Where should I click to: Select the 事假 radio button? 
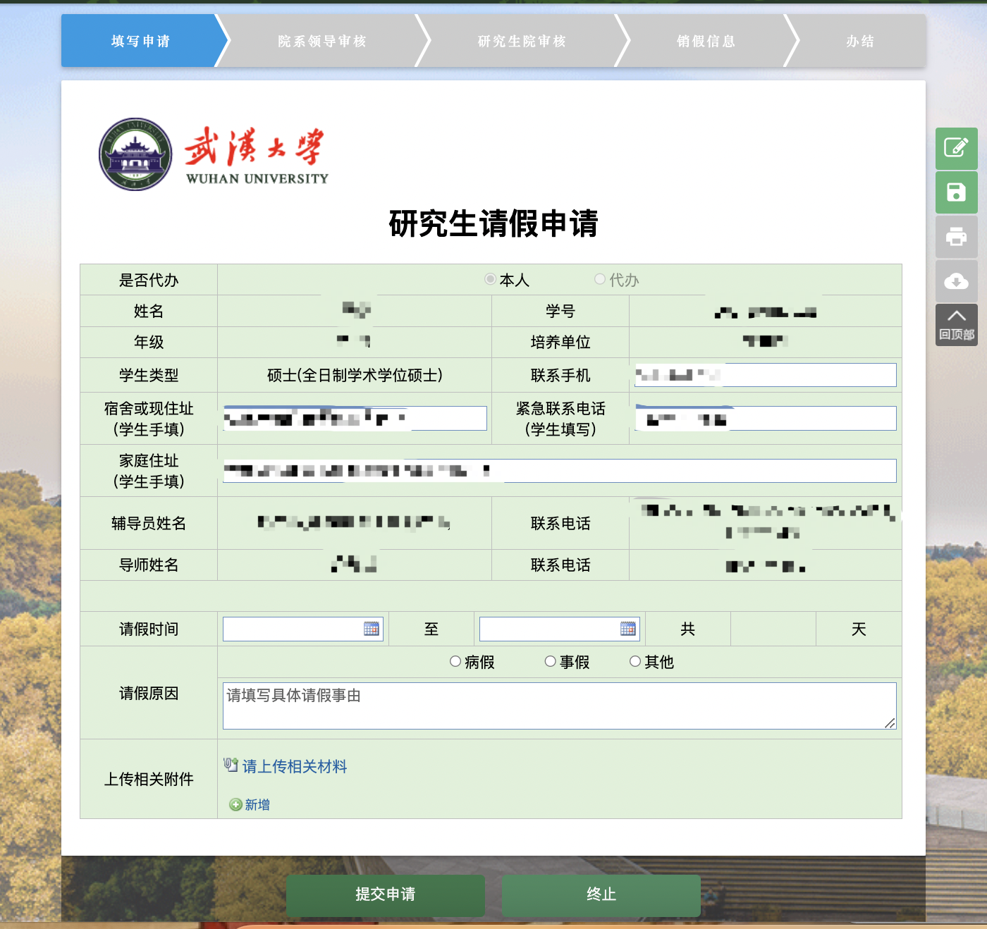[x=551, y=661]
